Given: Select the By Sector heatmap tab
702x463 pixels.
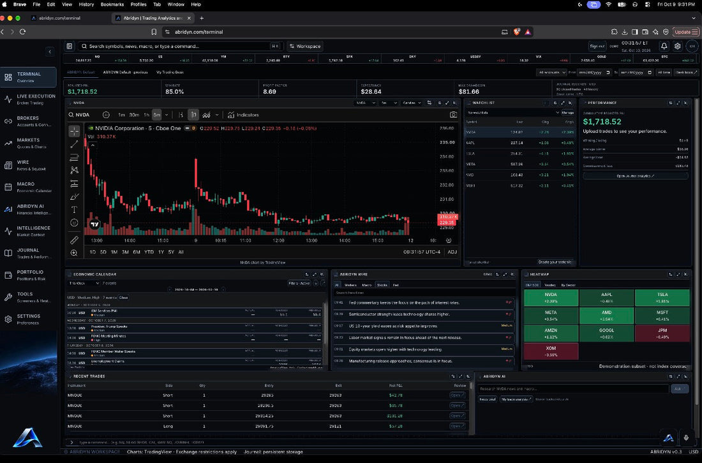Looking at the screenshot, I should click(568, 285).
